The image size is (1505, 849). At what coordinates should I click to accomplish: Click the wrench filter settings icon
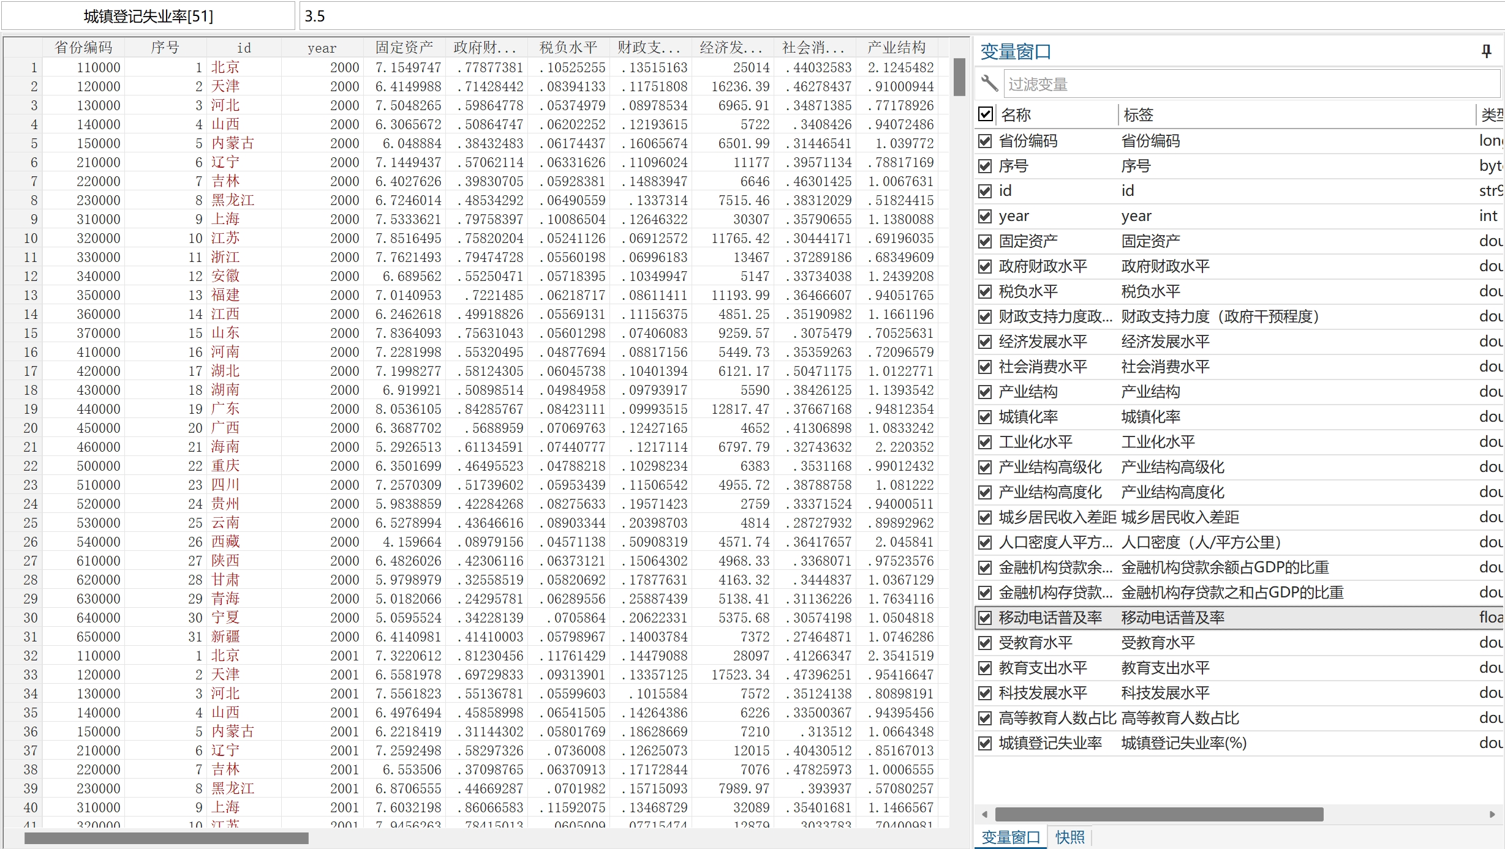pos(989,83)
